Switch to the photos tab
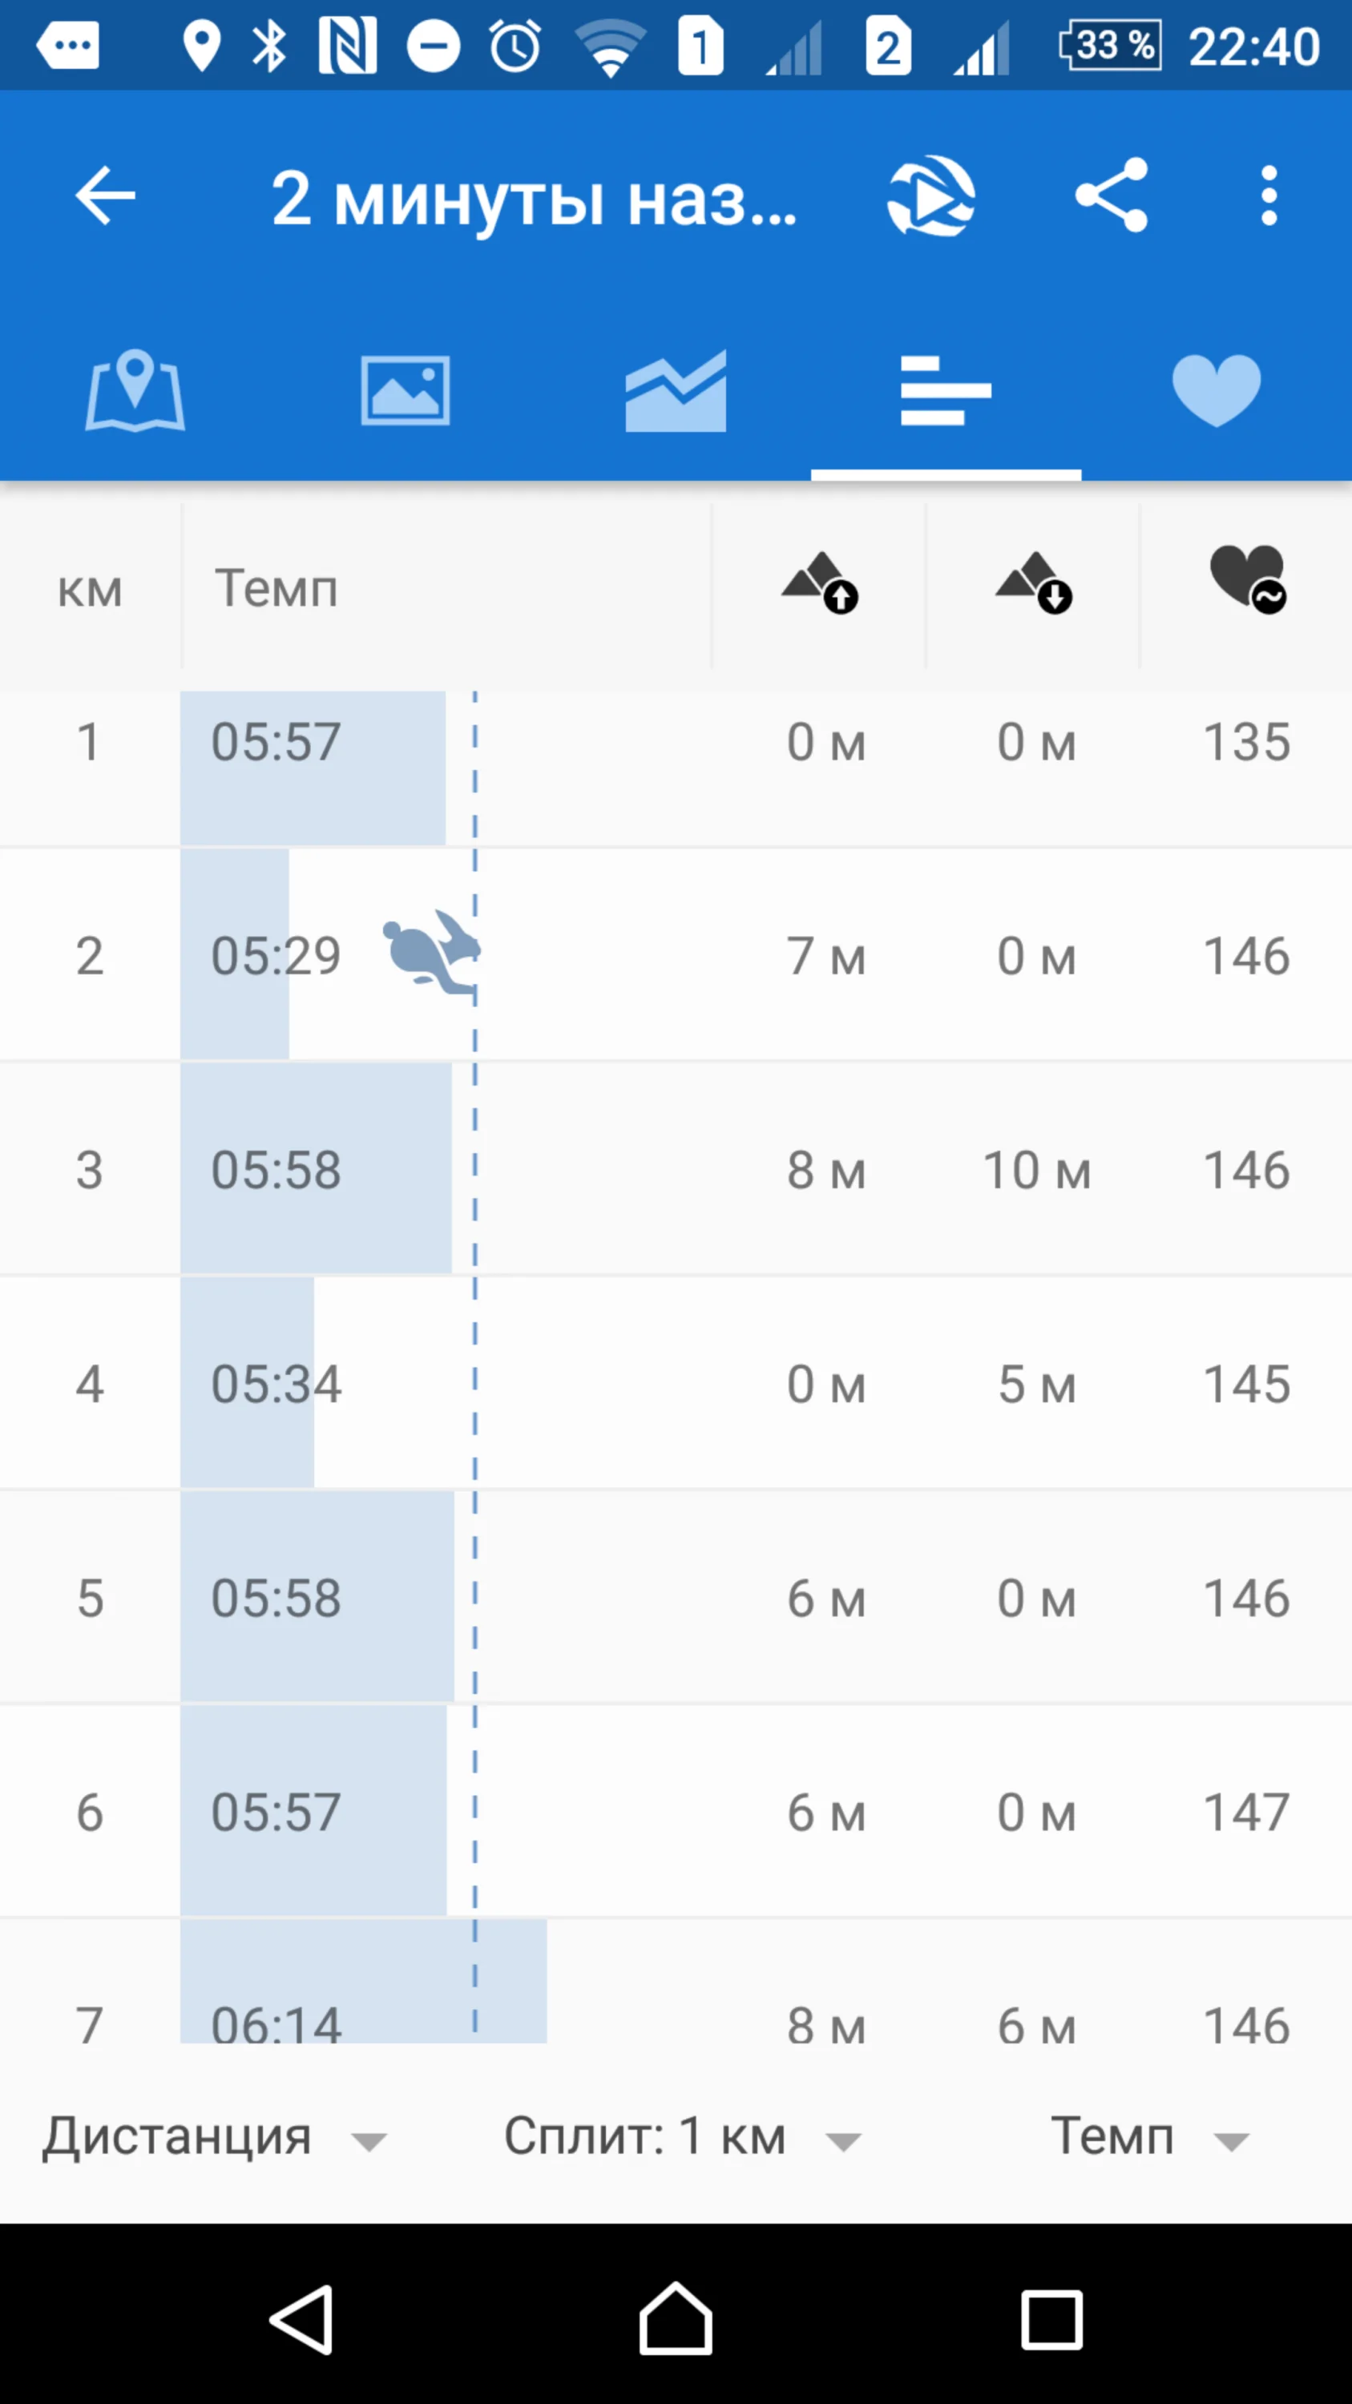Image resolution: width=1352 pixels, height=2404 pixels. (405, 390)
